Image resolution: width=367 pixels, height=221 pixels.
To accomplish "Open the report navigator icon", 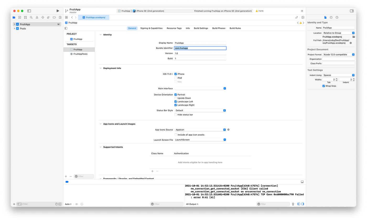I will [x=60, y=17].
